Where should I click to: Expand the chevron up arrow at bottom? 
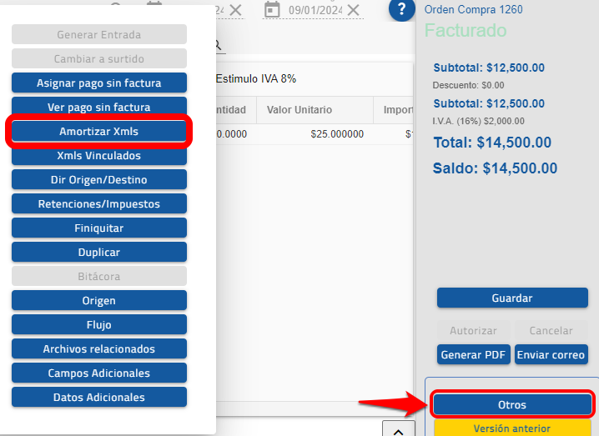point(399,430)
